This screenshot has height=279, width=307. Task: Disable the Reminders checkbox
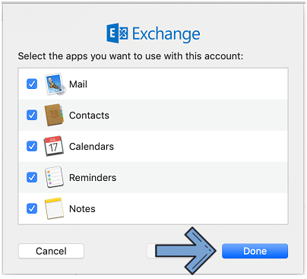32,177
